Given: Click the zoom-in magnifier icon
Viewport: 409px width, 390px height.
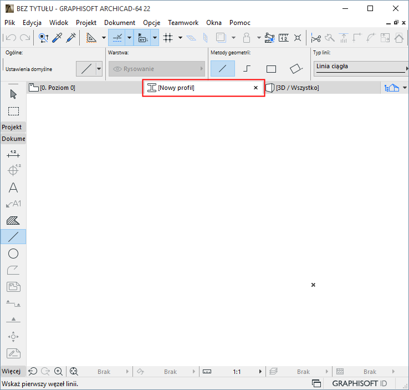Looking at the screenshot, I should pyautogui.click(x=58, y=371).
